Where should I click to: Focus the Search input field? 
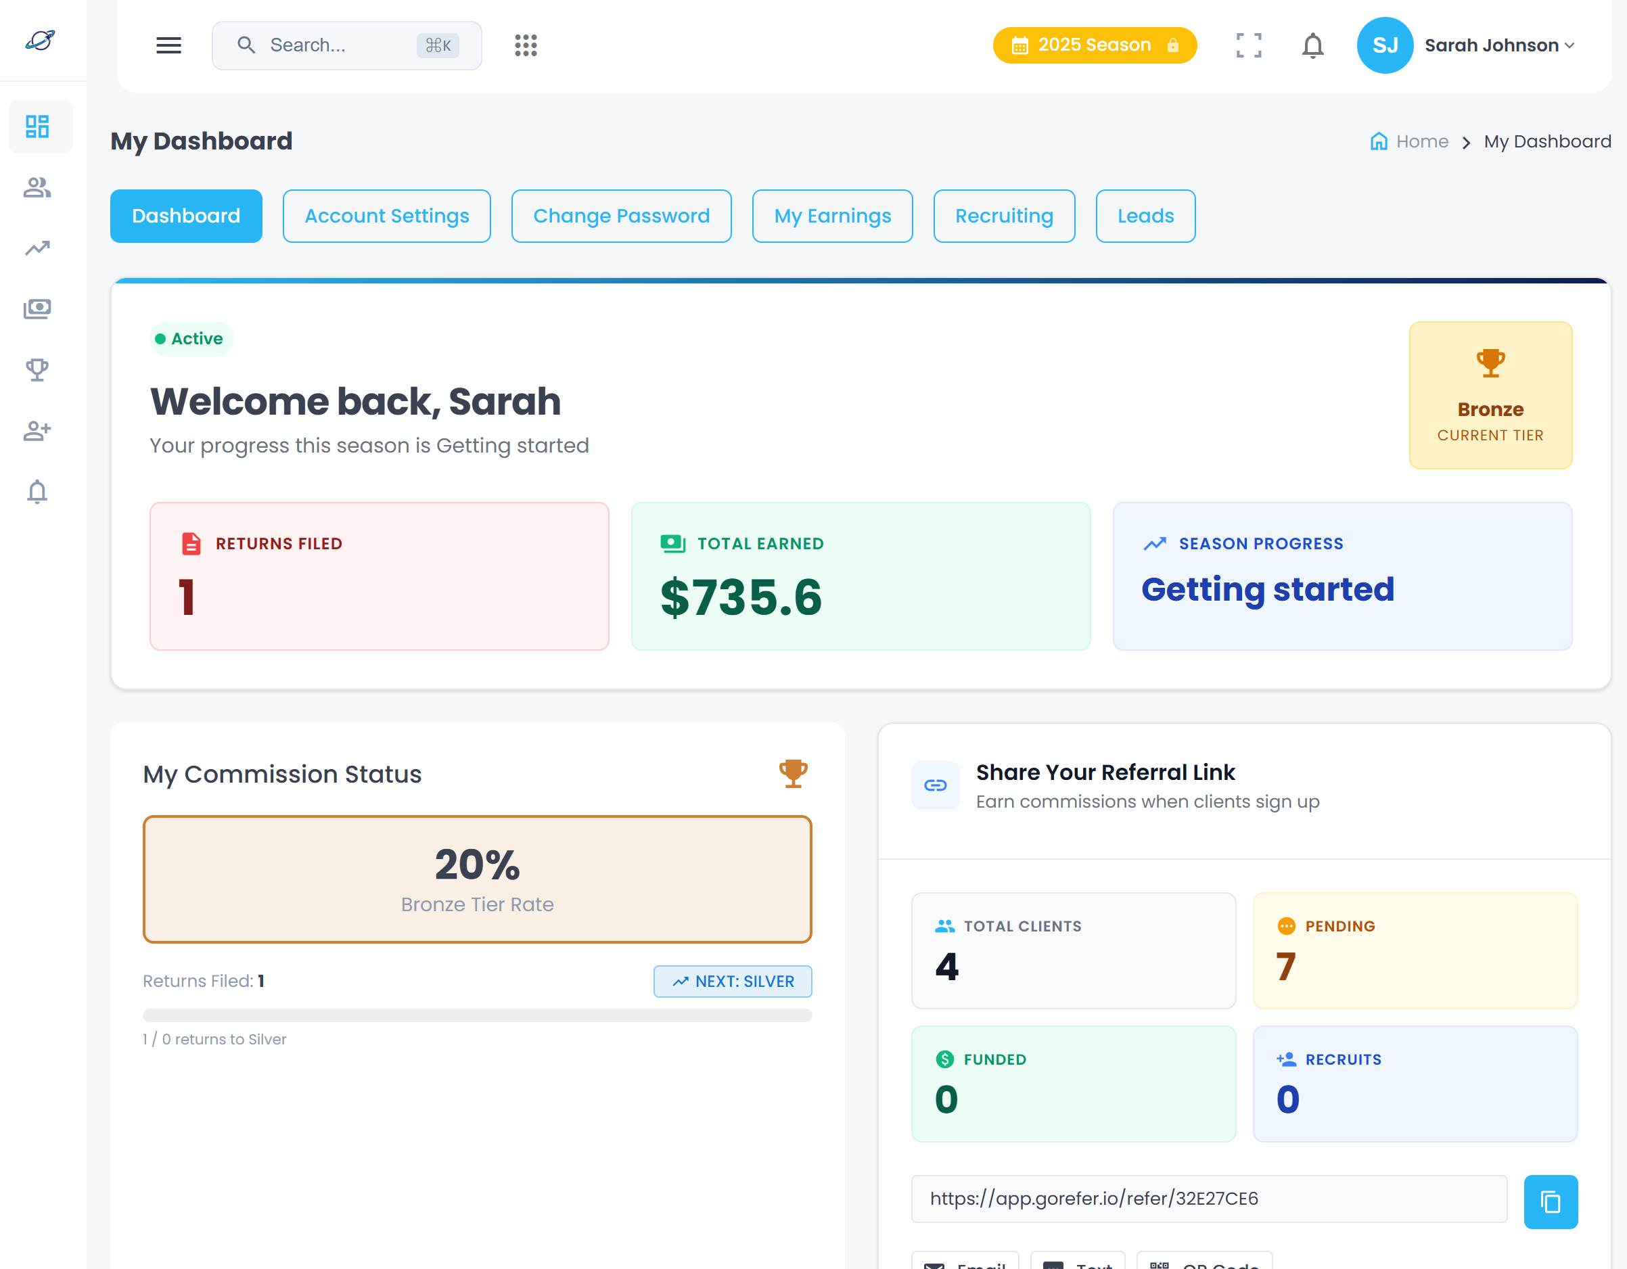pos(339,45)
